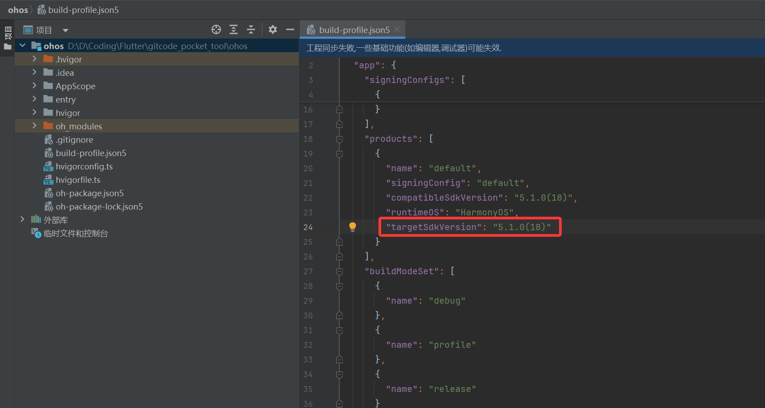Click the "targetSdkVersion" key text on line 24
765x408 pixels.
coord(433,227)
